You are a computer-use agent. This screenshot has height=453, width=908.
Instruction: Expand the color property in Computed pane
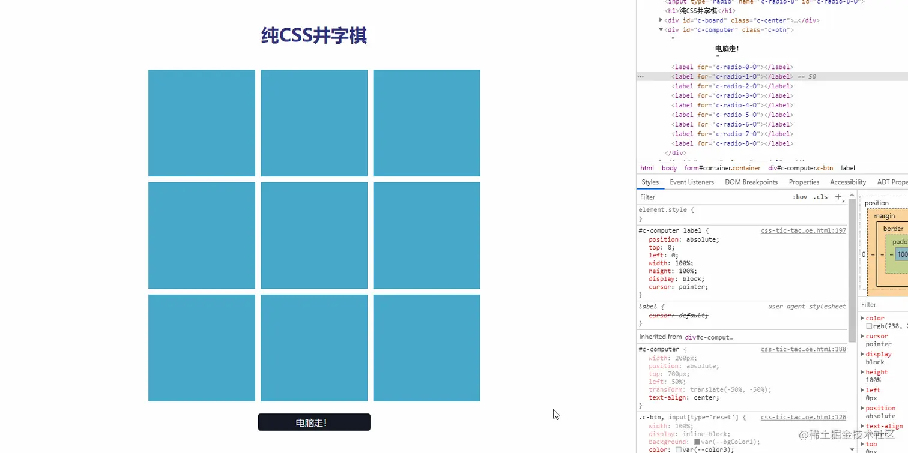(x=863, y=318)
